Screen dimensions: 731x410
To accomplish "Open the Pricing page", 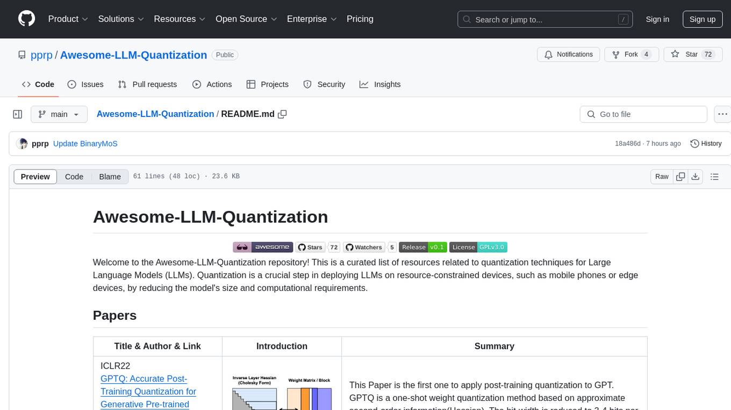I will pyautogui.click(x=360, y=19).
